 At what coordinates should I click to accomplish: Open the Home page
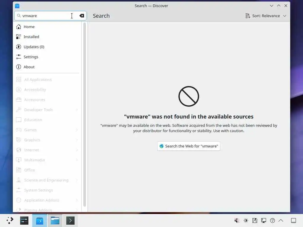coord(47,27)
